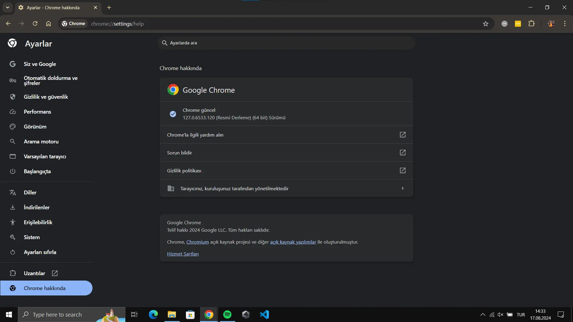Open the Windows Start menu

pos(9,315)
